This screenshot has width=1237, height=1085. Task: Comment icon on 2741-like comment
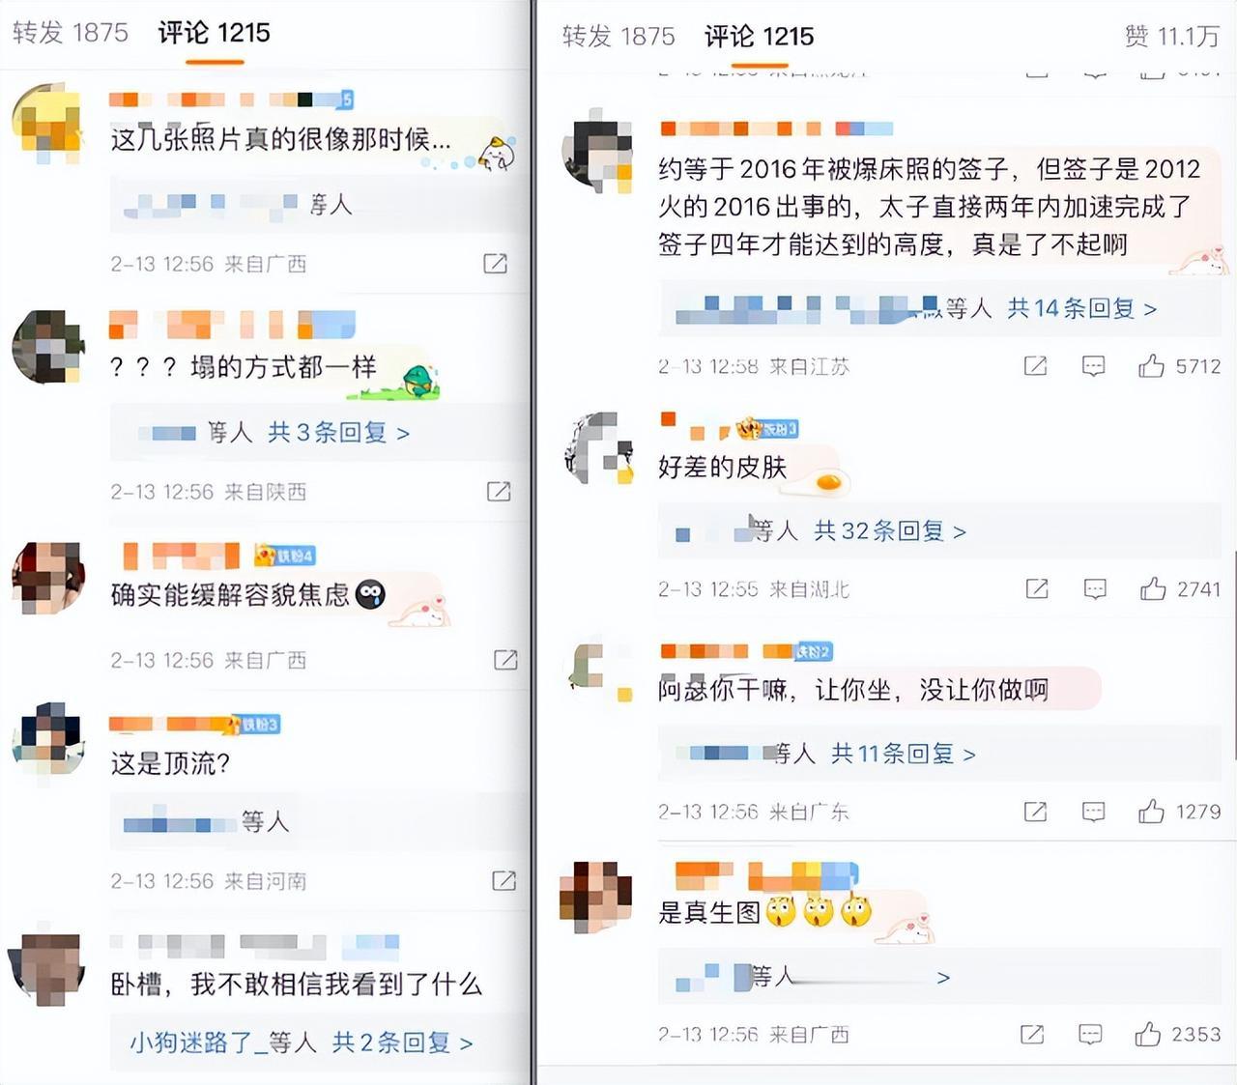click(x=1095, y=588)
